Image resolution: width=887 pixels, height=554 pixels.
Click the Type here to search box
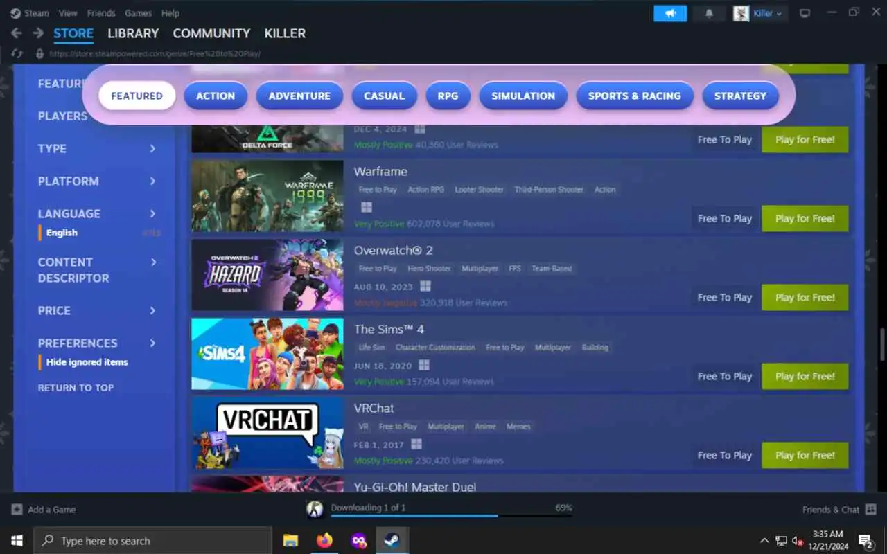(x=152, y=541)
